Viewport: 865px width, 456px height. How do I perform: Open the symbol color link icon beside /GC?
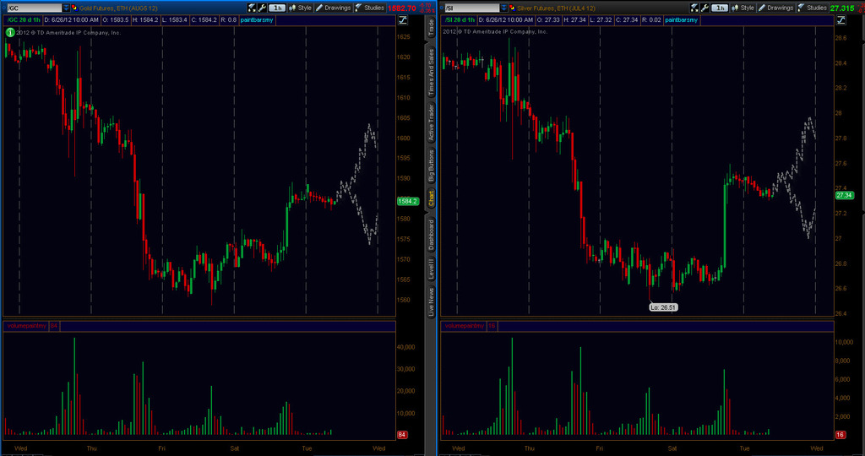click(74, 8)
